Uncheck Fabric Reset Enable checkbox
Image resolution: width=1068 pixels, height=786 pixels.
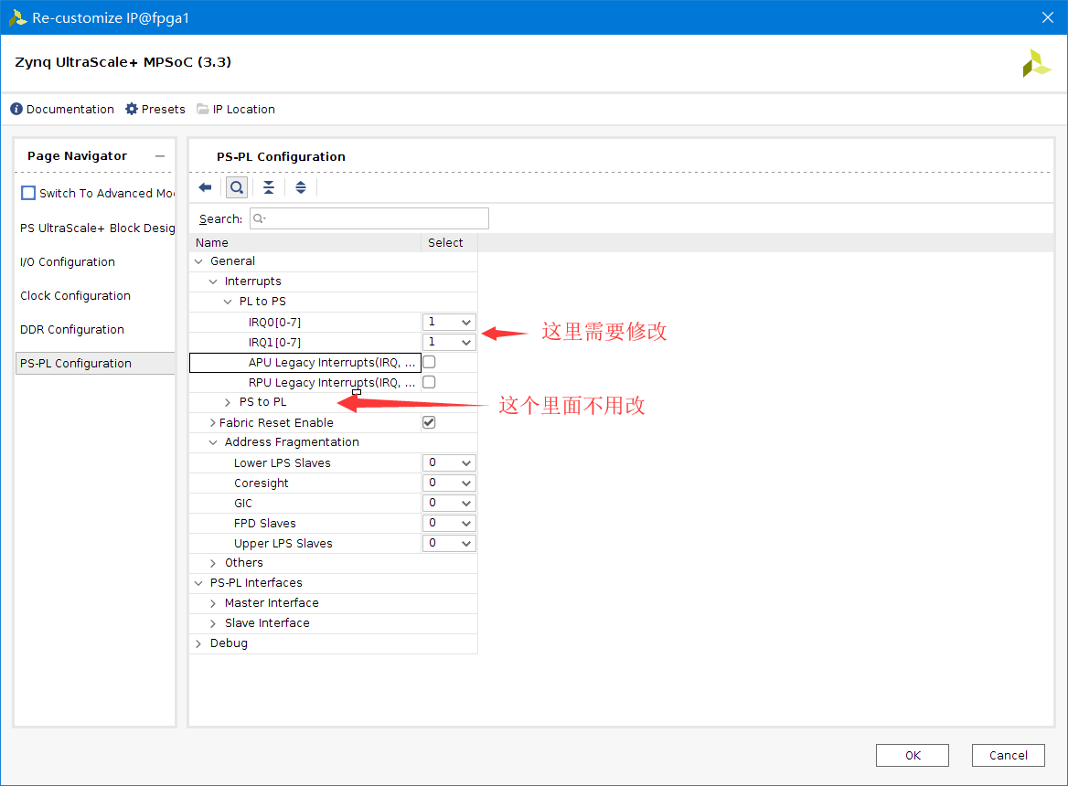(x=429, y=422)
